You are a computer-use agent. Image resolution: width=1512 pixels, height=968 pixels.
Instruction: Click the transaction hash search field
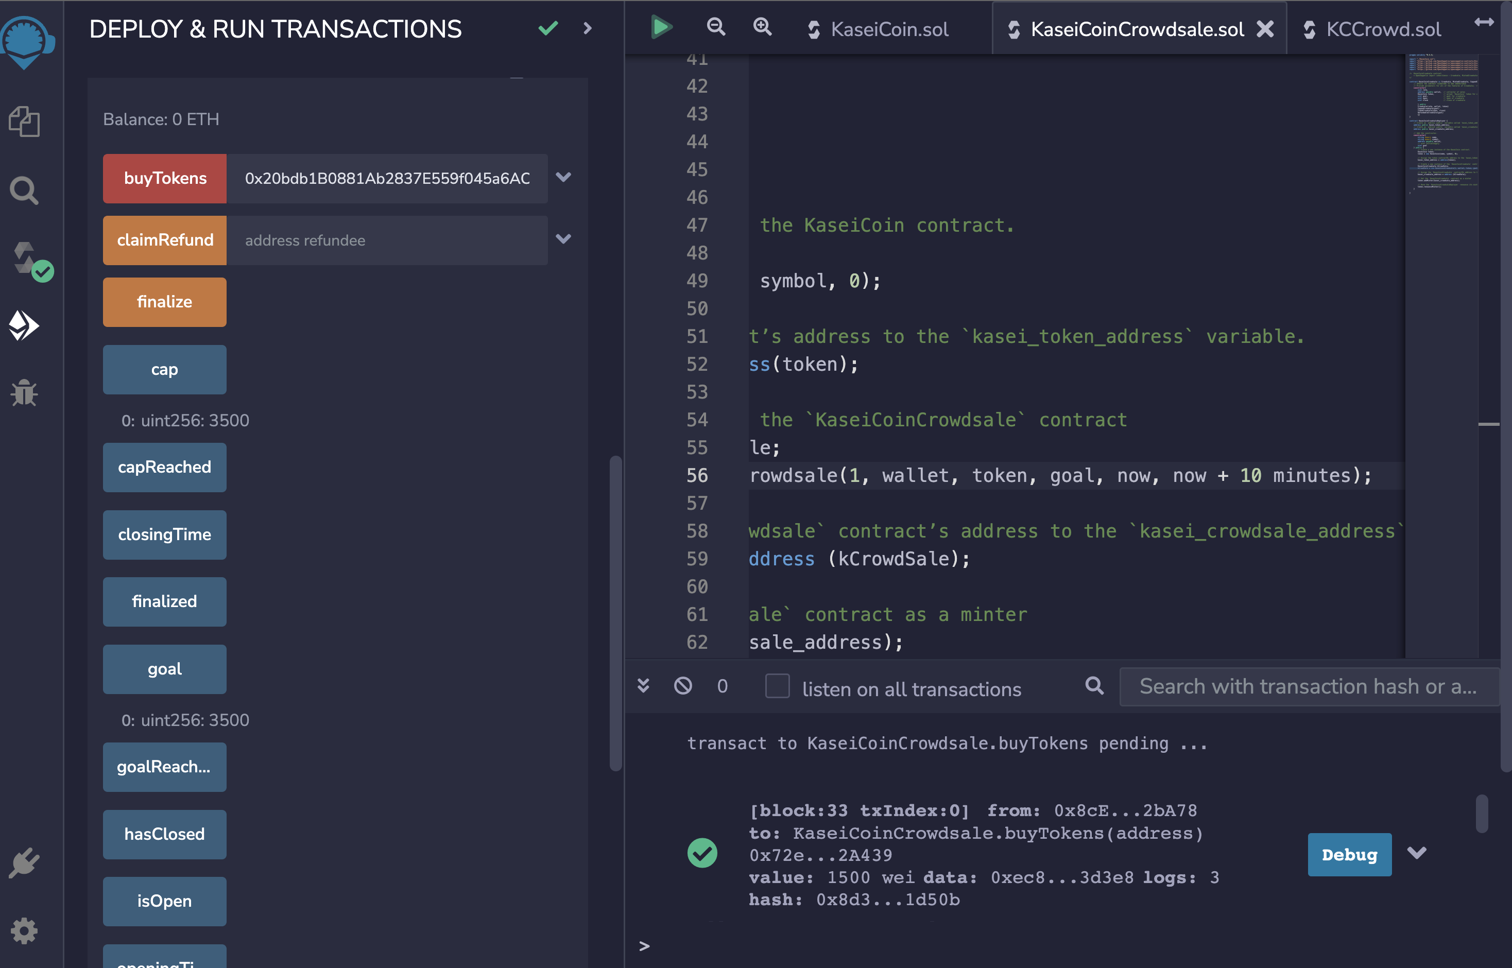click(1308, 686)
